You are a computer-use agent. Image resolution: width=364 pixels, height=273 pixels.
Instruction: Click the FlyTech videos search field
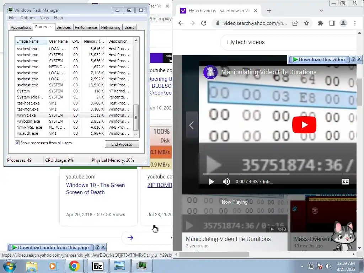(x=288, y=42)
